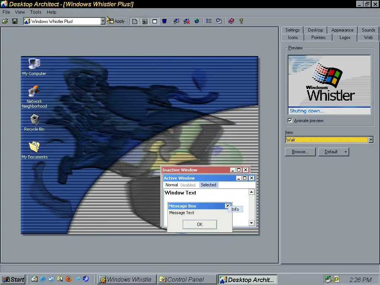Toggle the blank window frame toolbar icon
380x285 pixels.
(155, 21)
